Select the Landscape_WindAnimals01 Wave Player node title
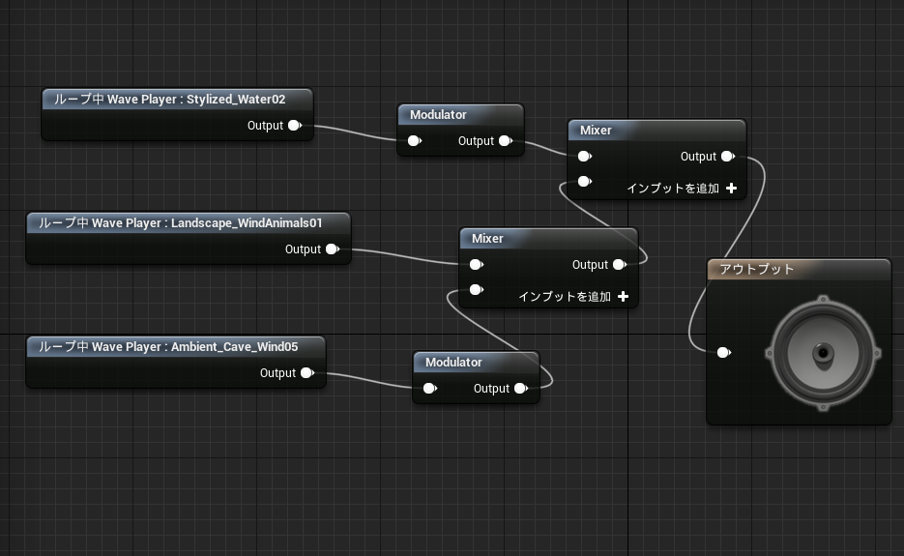Screen dimensions: 904x556 181,223
